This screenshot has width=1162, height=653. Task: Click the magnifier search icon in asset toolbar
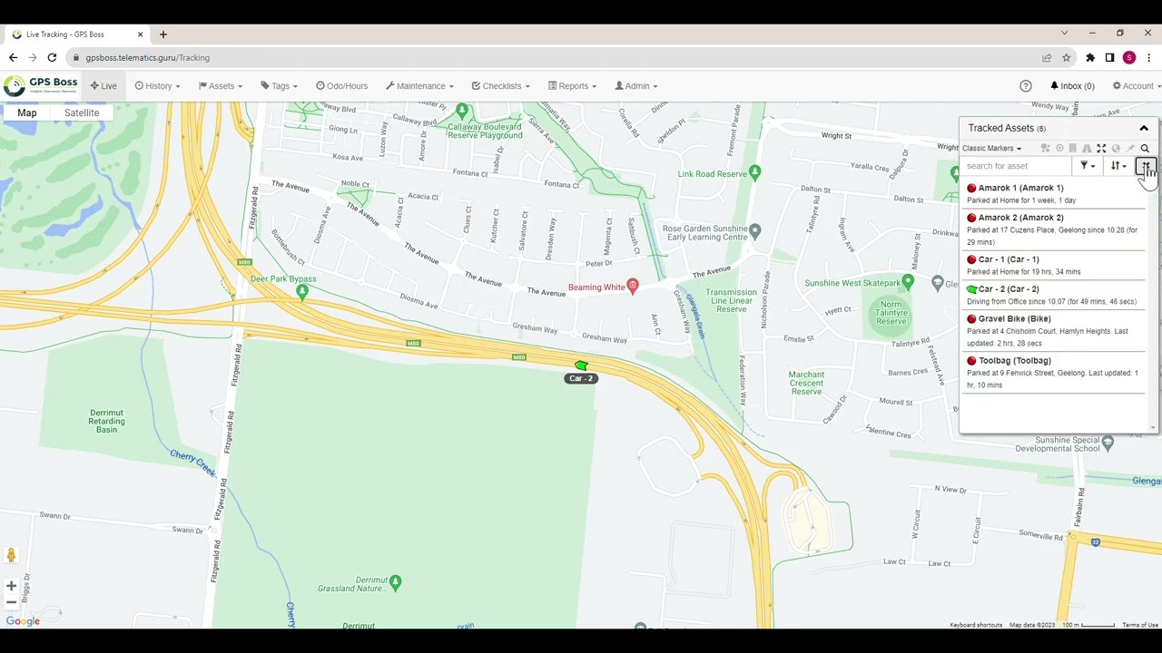[1145, 149]
